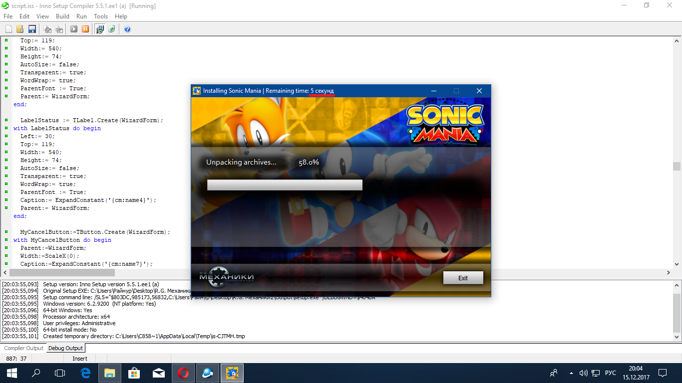Click the 'Insert' mode status bar entry
The width and height of the screenshot is (682, 383).
pyautogui.click(x=80, y=359)
